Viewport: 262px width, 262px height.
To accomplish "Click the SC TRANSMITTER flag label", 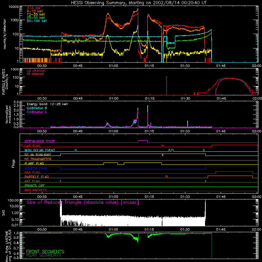I will [x=38, y=159].
